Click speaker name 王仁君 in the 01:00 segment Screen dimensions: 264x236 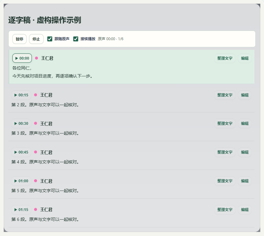[46, 181]
